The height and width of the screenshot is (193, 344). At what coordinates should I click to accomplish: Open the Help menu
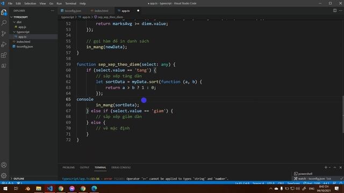click(82, 4)
